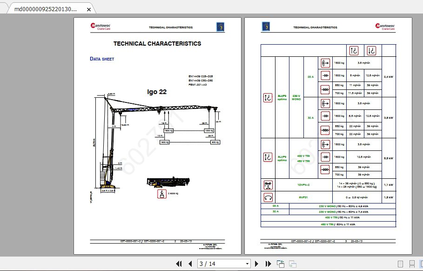Close the md000000925220130 tab
Viewport: 423px width, 271px height.
point(88,8)
